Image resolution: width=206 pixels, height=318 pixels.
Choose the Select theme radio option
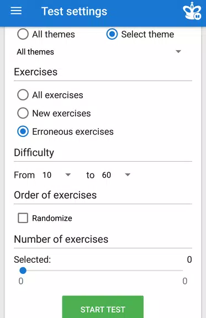[112, 34]
